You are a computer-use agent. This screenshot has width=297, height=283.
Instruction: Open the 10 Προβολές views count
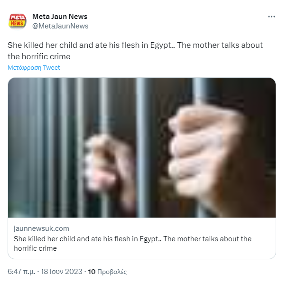(107, 272)
